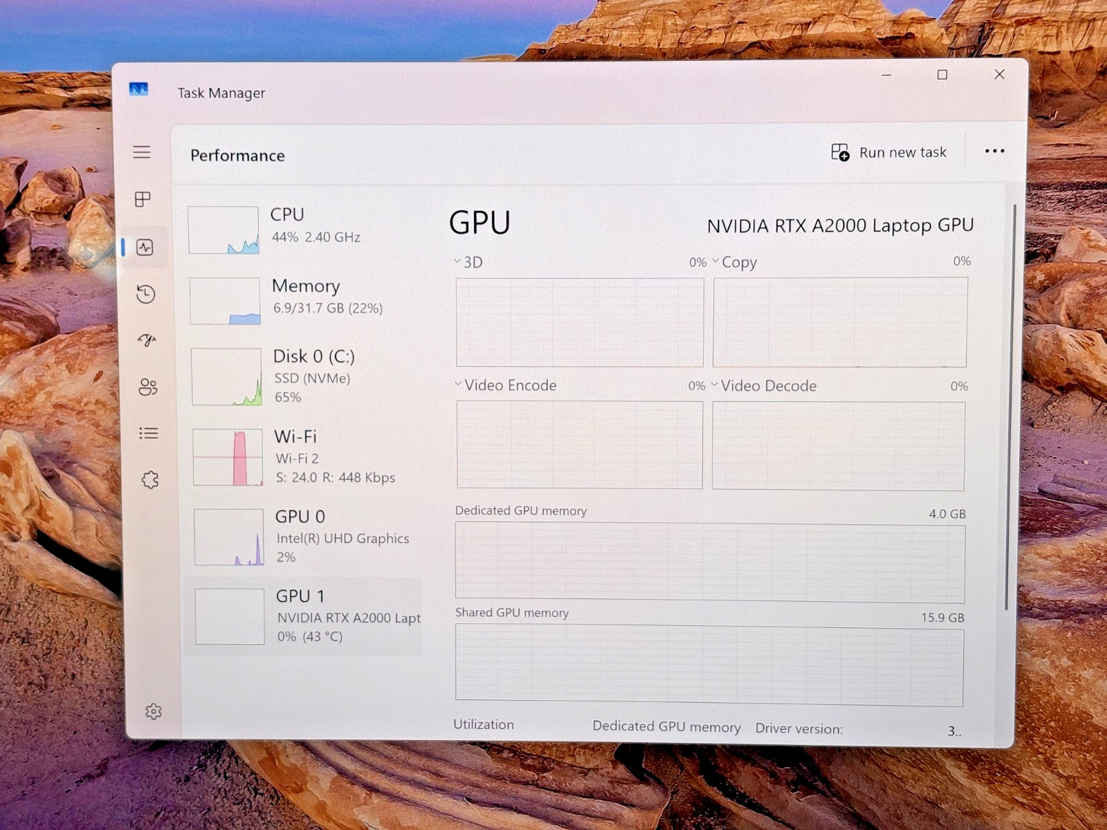Open the Users page icon

(148, 387)
